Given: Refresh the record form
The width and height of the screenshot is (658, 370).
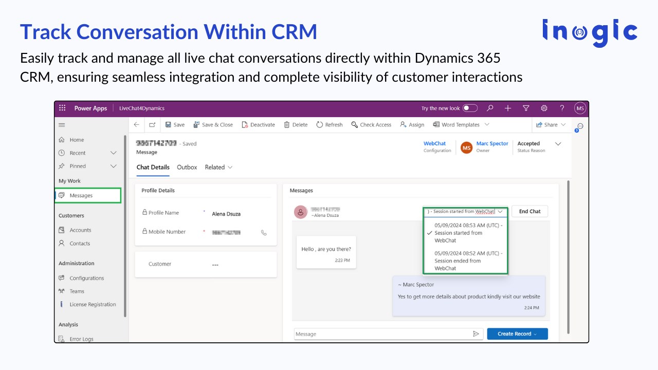Looking at the screenshot, I should (329, 124).
